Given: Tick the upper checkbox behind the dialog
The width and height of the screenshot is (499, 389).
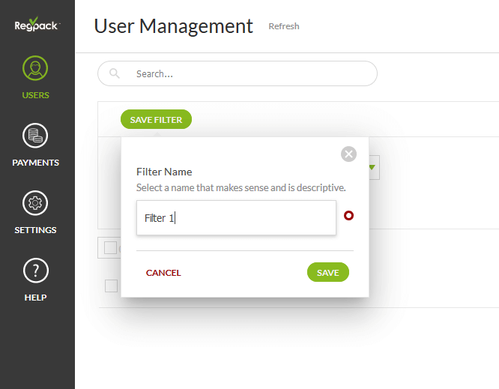Looking at the screenshot, I should [110, 248].
